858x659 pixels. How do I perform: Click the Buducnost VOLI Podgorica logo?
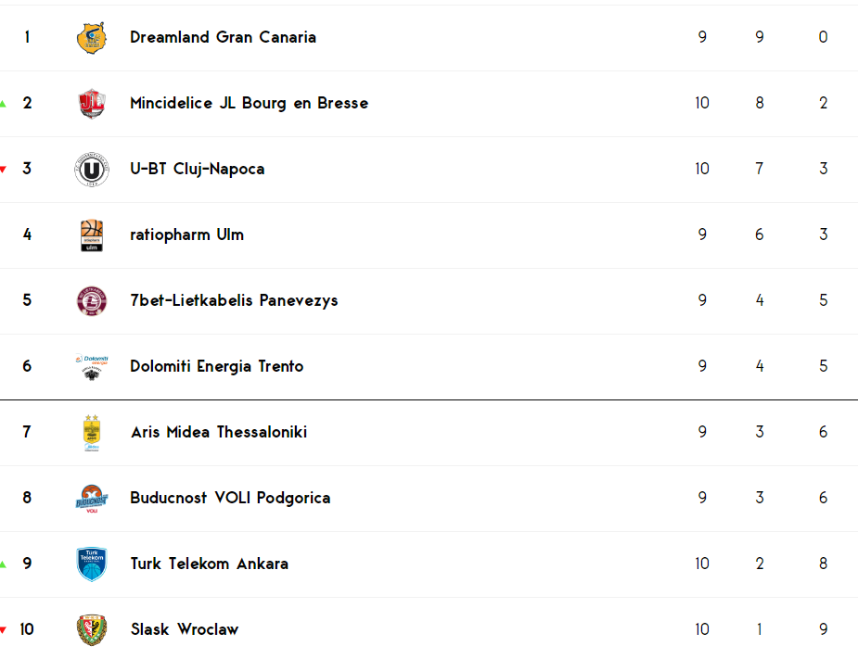(x=92, y=499)
